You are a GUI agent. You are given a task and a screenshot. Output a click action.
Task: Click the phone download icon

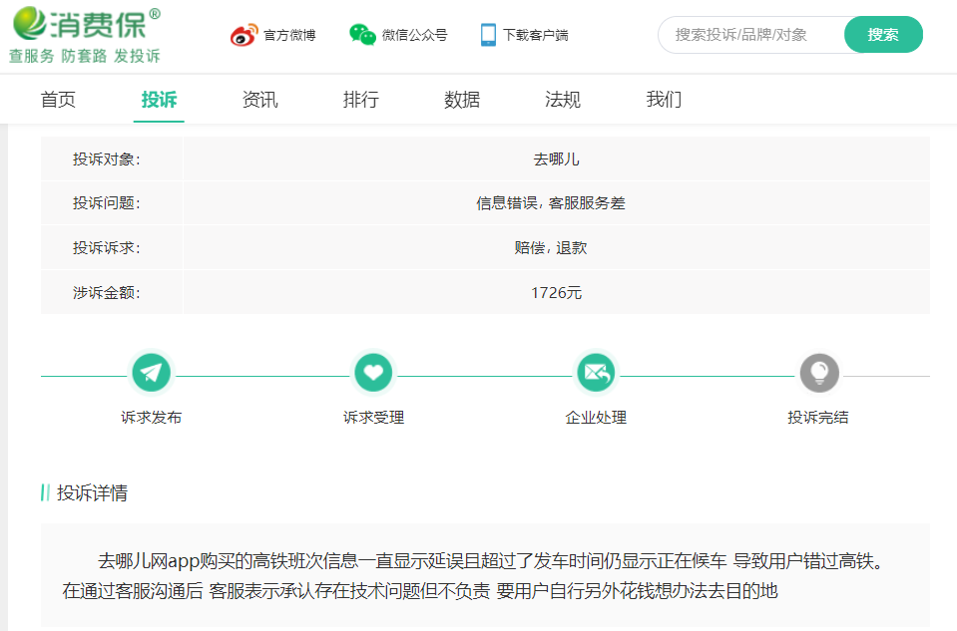[x=488, y=35]
